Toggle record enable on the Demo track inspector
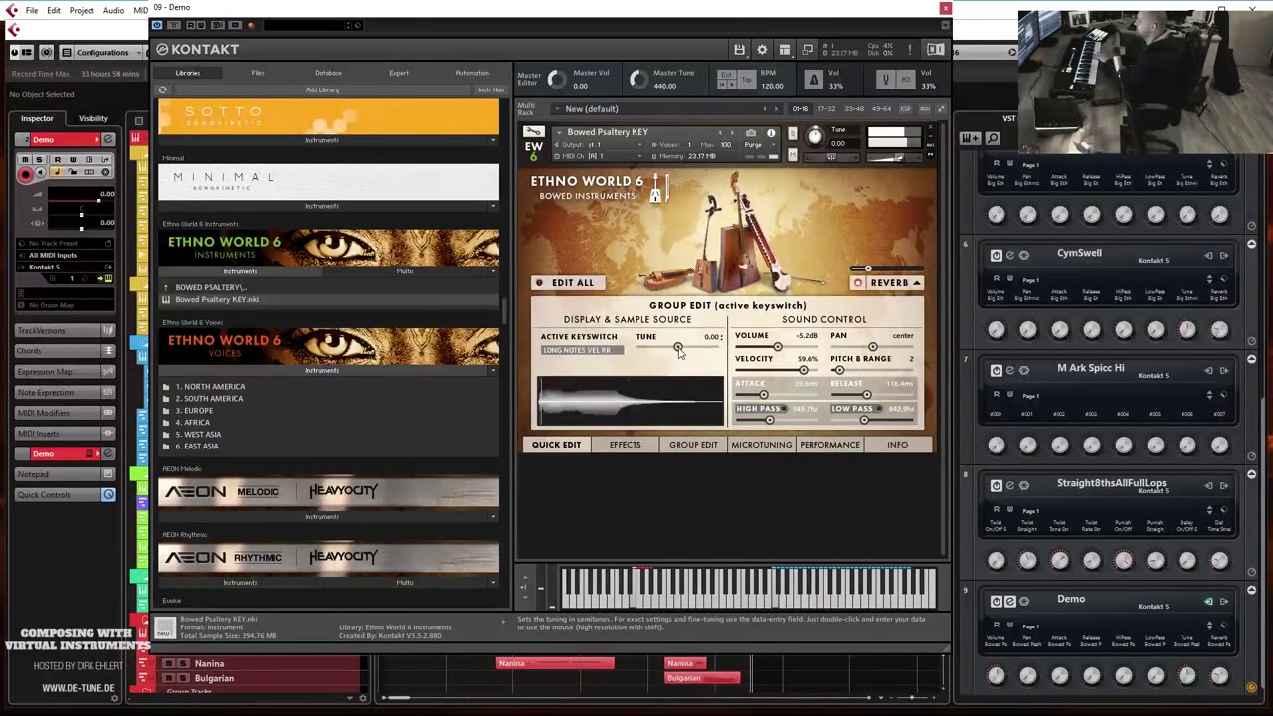Screen dimensions: 1273x716 point(26,174)
